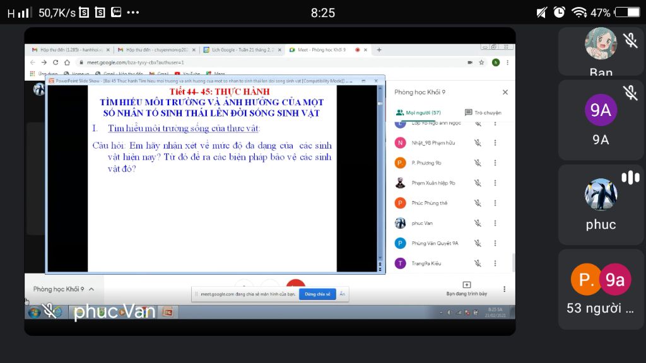This screenshot has width=646, height=363.
Task: Open the PowerPoint icon on the taskbar
Action: [168, 312]
